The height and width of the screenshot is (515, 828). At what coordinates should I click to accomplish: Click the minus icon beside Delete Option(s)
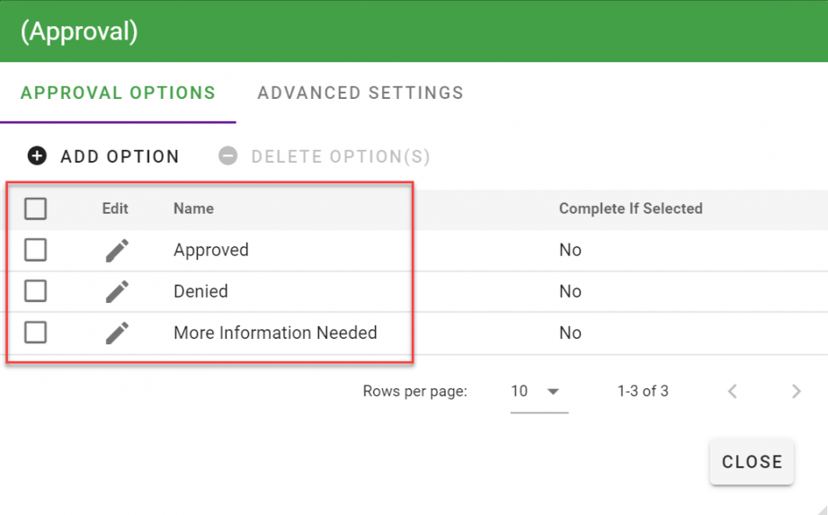[228, 156]
